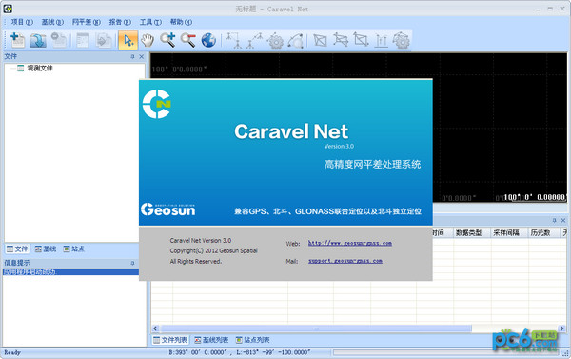Click the Caravel Net splash title
The width and height of the screenshot is (571, 359).
[x=291, y=131]
